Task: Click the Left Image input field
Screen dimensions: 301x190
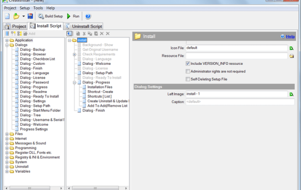Action: click(237, 94)
